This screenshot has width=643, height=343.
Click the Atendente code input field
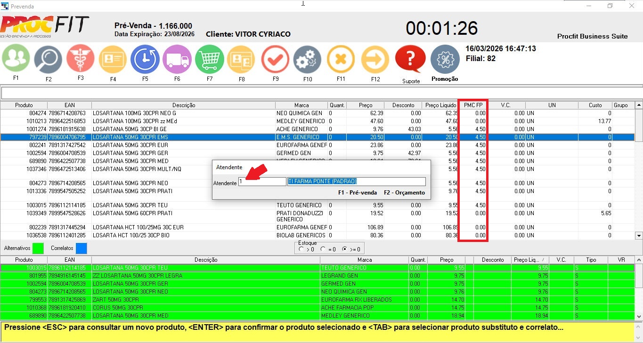[x=262, y=182]
